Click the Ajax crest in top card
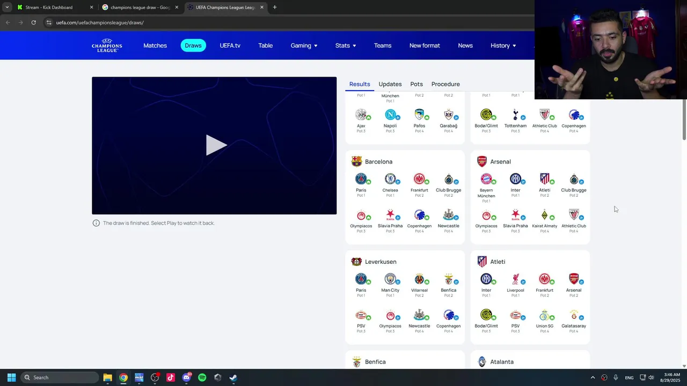Screen dimensions: 687x386 [361, 115]
